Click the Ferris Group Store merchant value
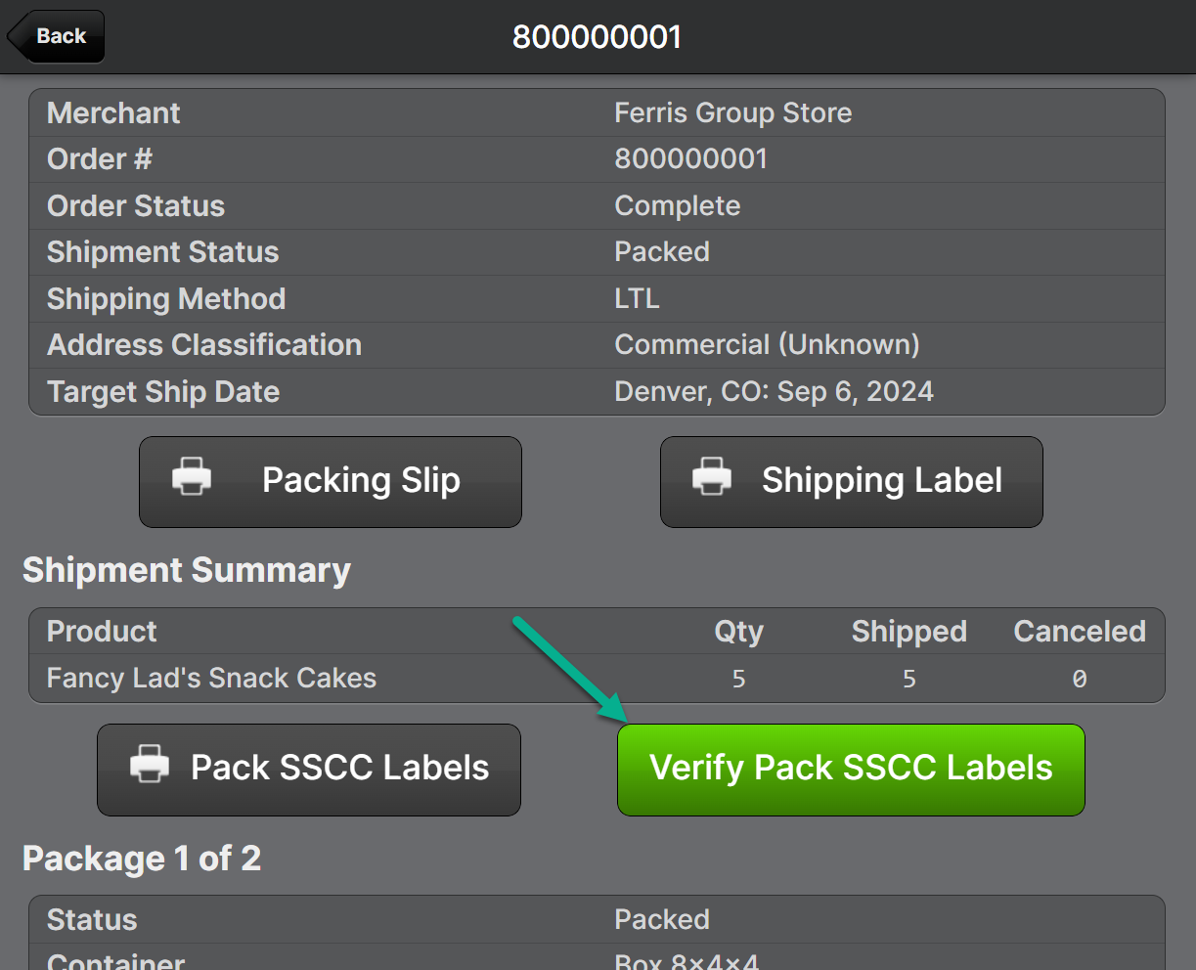This screenshot has width=1196, height=970. click(732, 113)
